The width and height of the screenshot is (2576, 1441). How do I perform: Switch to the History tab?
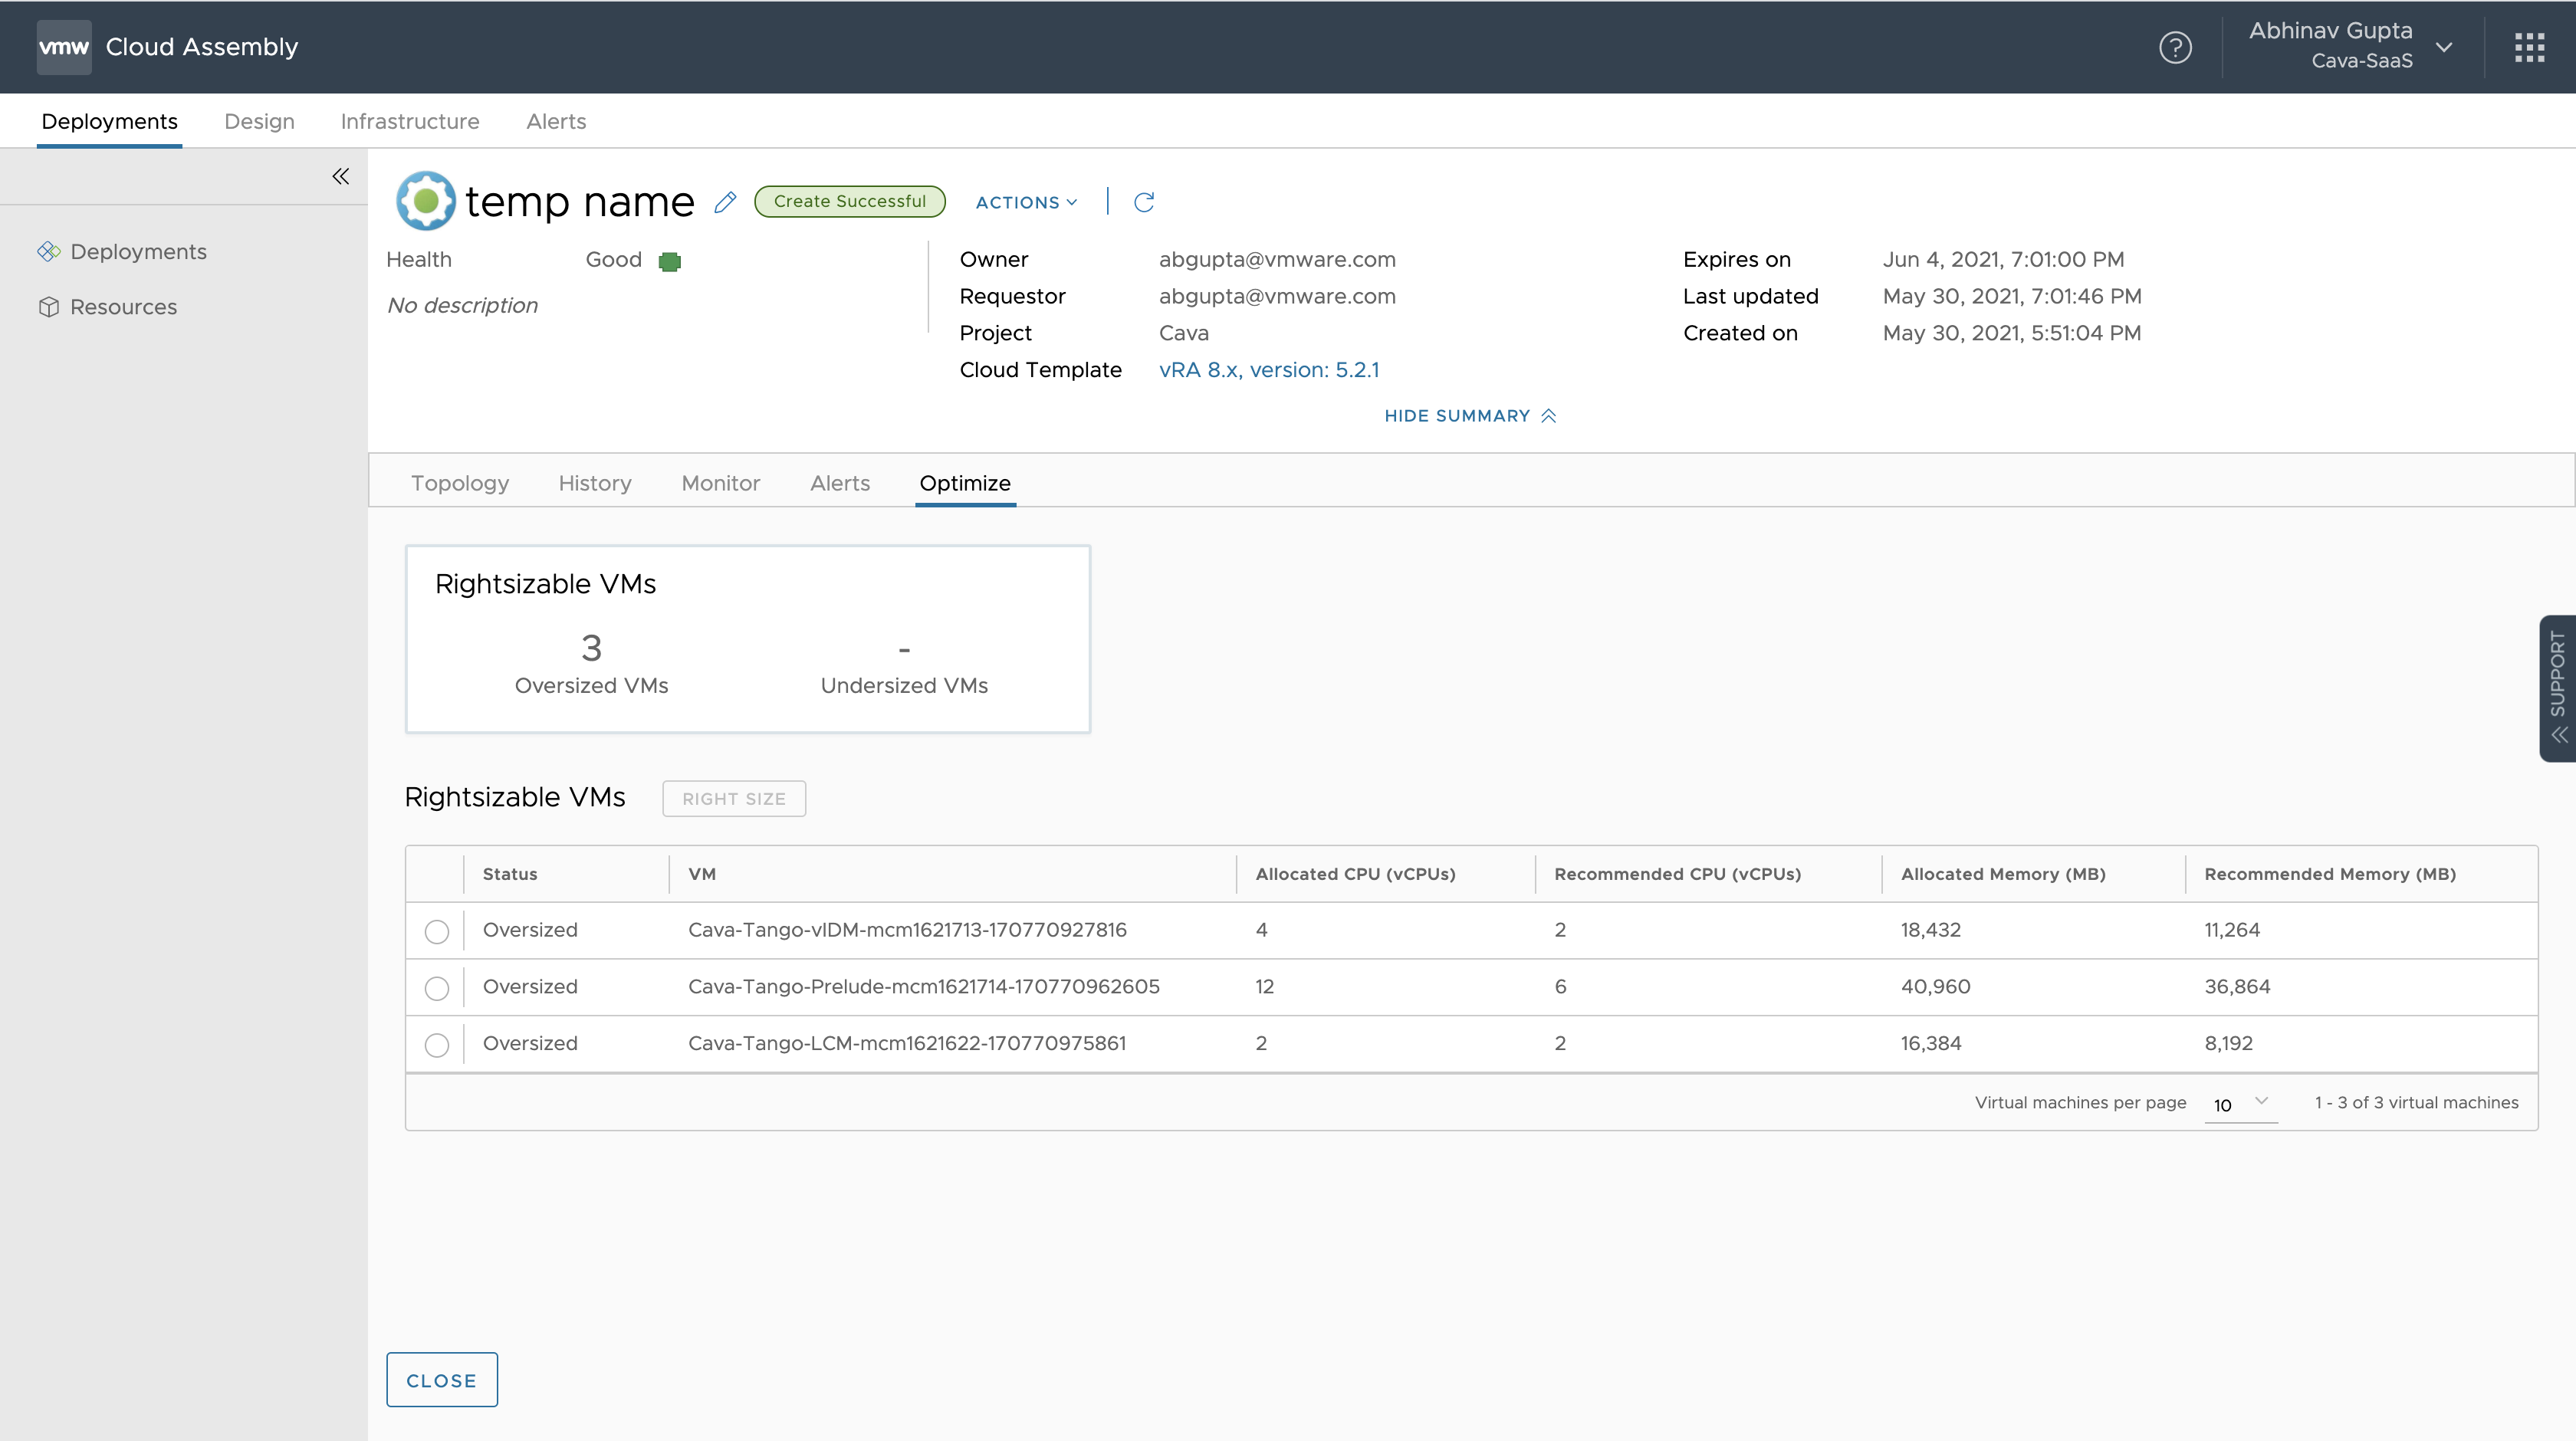click(x=595, y=483)
